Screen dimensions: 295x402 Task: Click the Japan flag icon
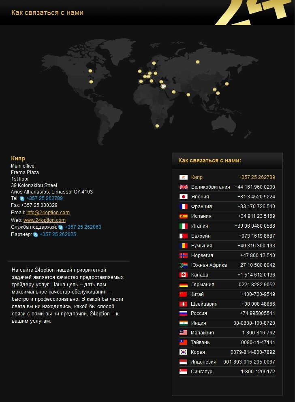(x=184, y=197)
